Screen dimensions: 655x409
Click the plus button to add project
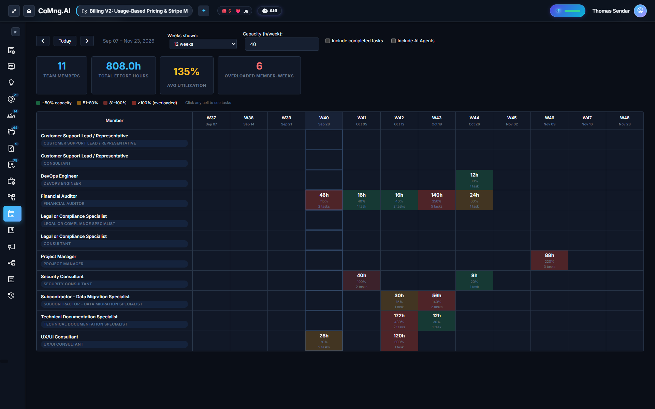[204, 11]
